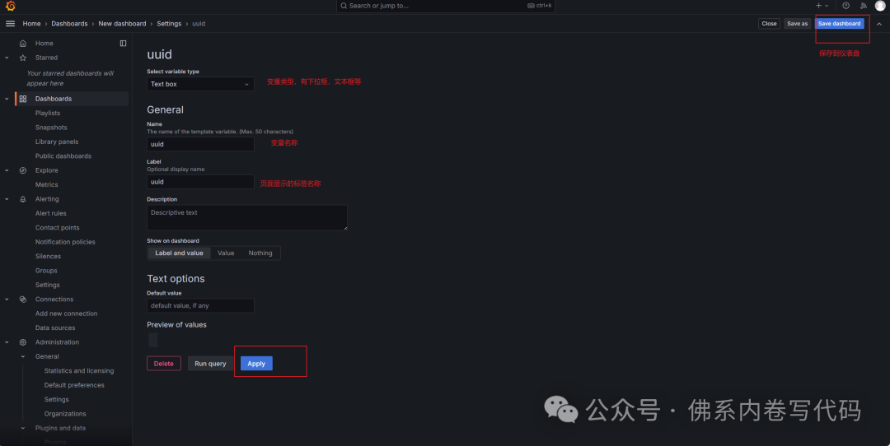Click the variable Name input field
Image resolution: width=890 pixels, height=446 pixels.
[200, 144]
